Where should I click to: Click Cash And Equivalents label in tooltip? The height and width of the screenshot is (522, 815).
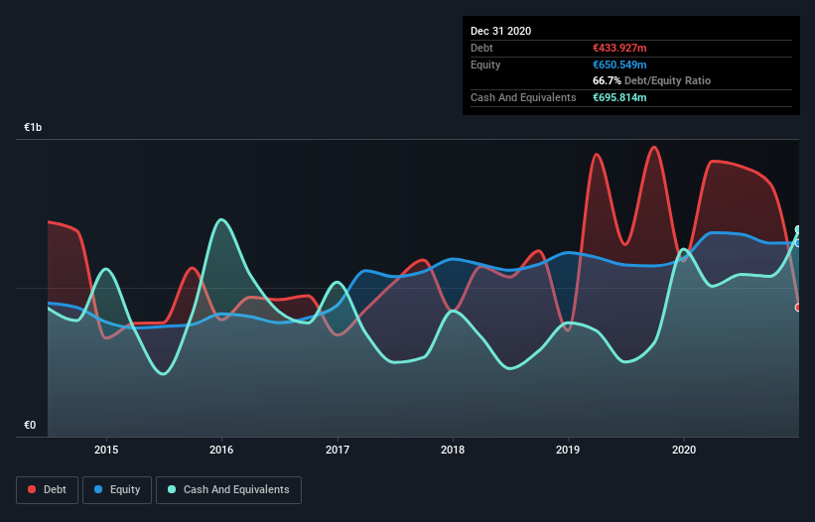523,97
